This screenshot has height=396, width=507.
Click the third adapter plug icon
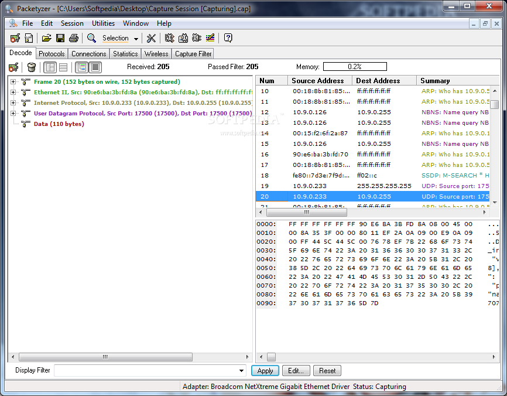pos(196,38)
